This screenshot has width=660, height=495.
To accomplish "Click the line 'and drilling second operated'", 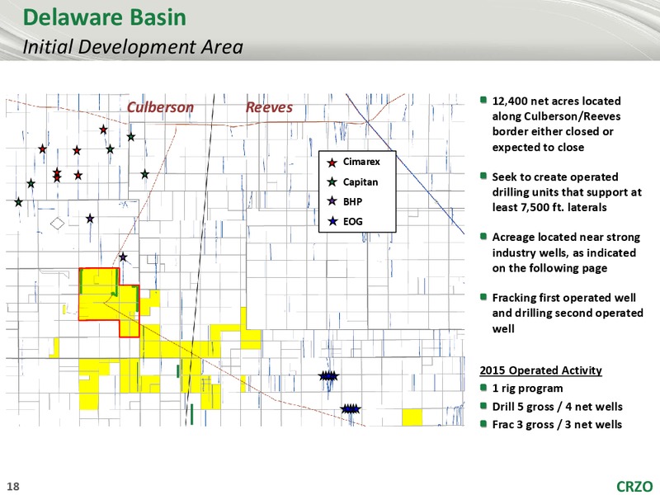I will pyautogui.click(x=568, y=313).
